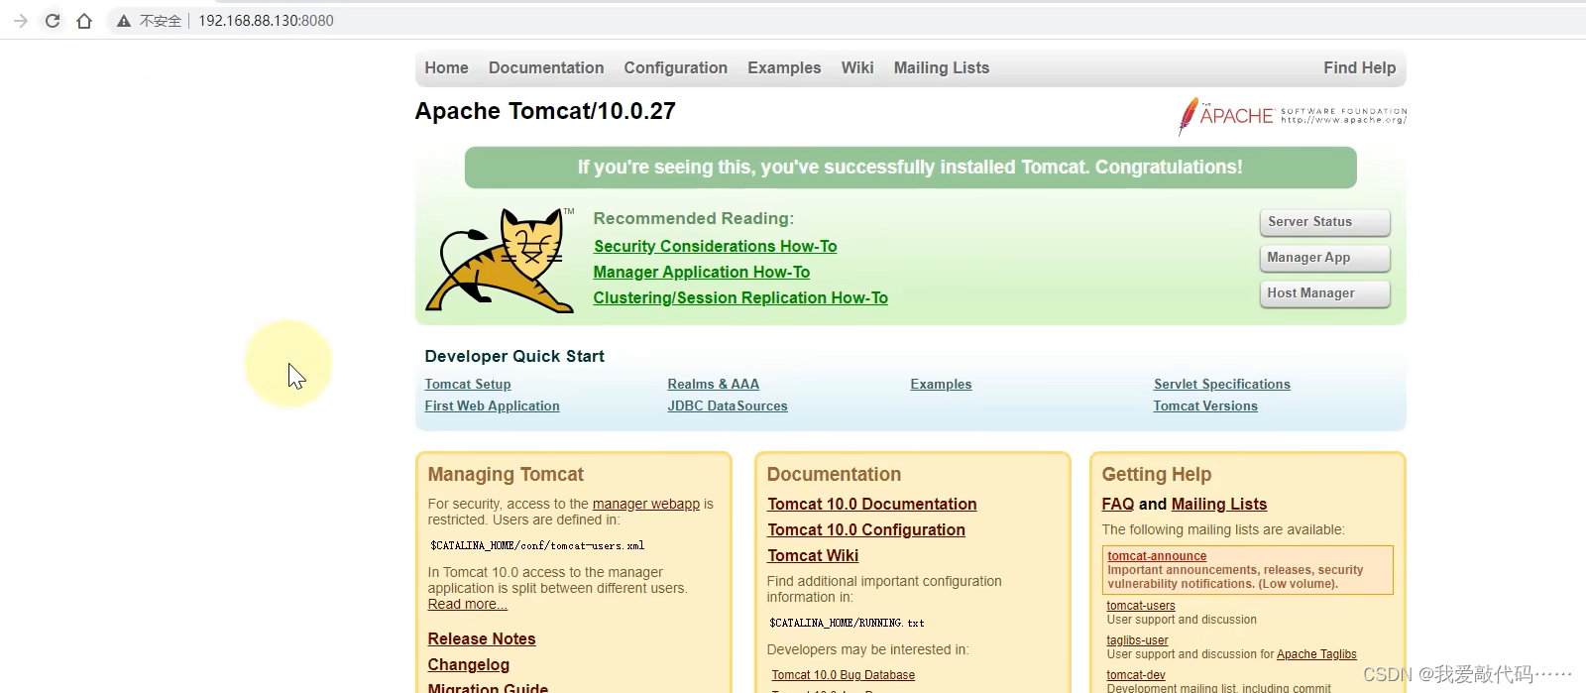Open the Tomcat Wiki link
Image resolution: width=1586 pixels, height=693 pixels.
[813, 555]
